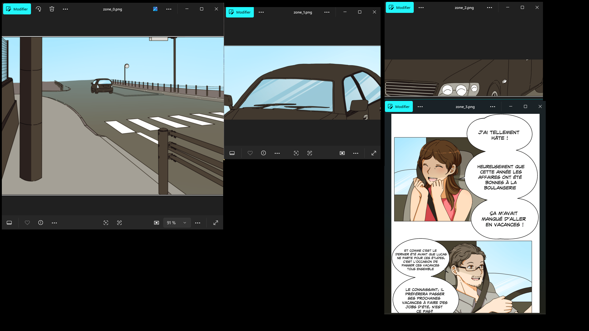Toggle favorite heart for zone_0.png
Viewport: 589px width, 331px height.
(x=27, y=223)
